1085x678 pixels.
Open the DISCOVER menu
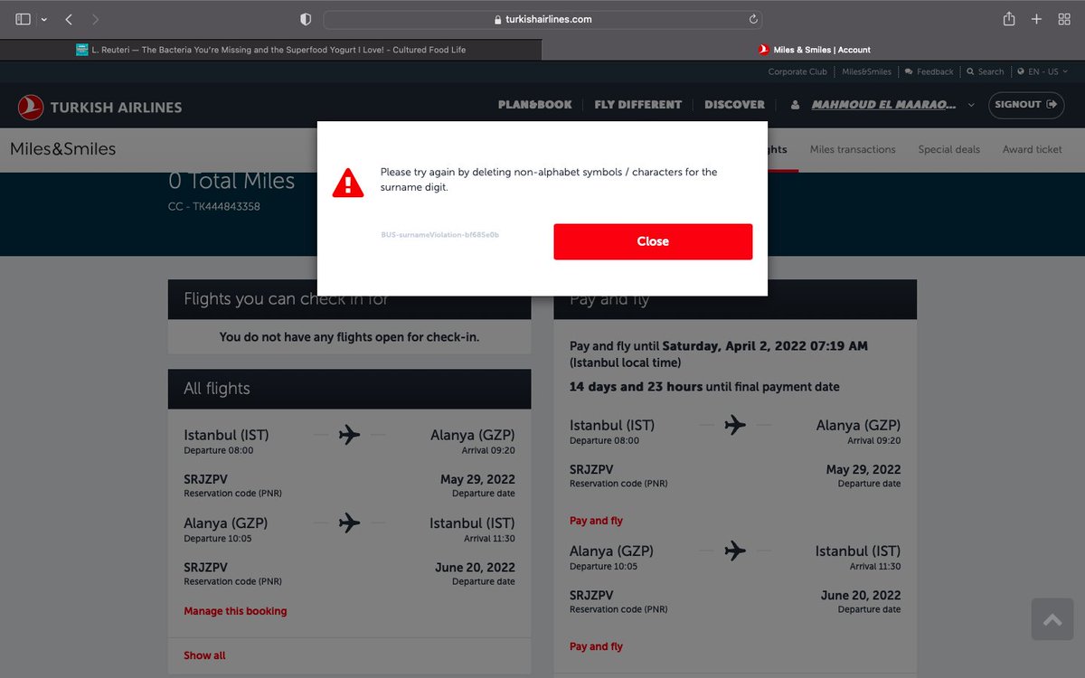point(735,105)
